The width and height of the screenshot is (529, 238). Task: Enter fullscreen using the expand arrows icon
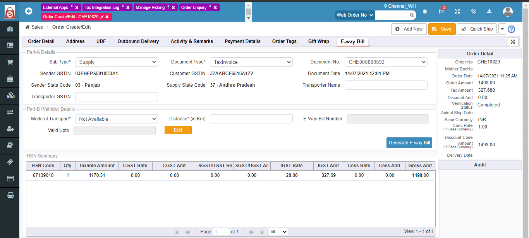coord(457,12)
